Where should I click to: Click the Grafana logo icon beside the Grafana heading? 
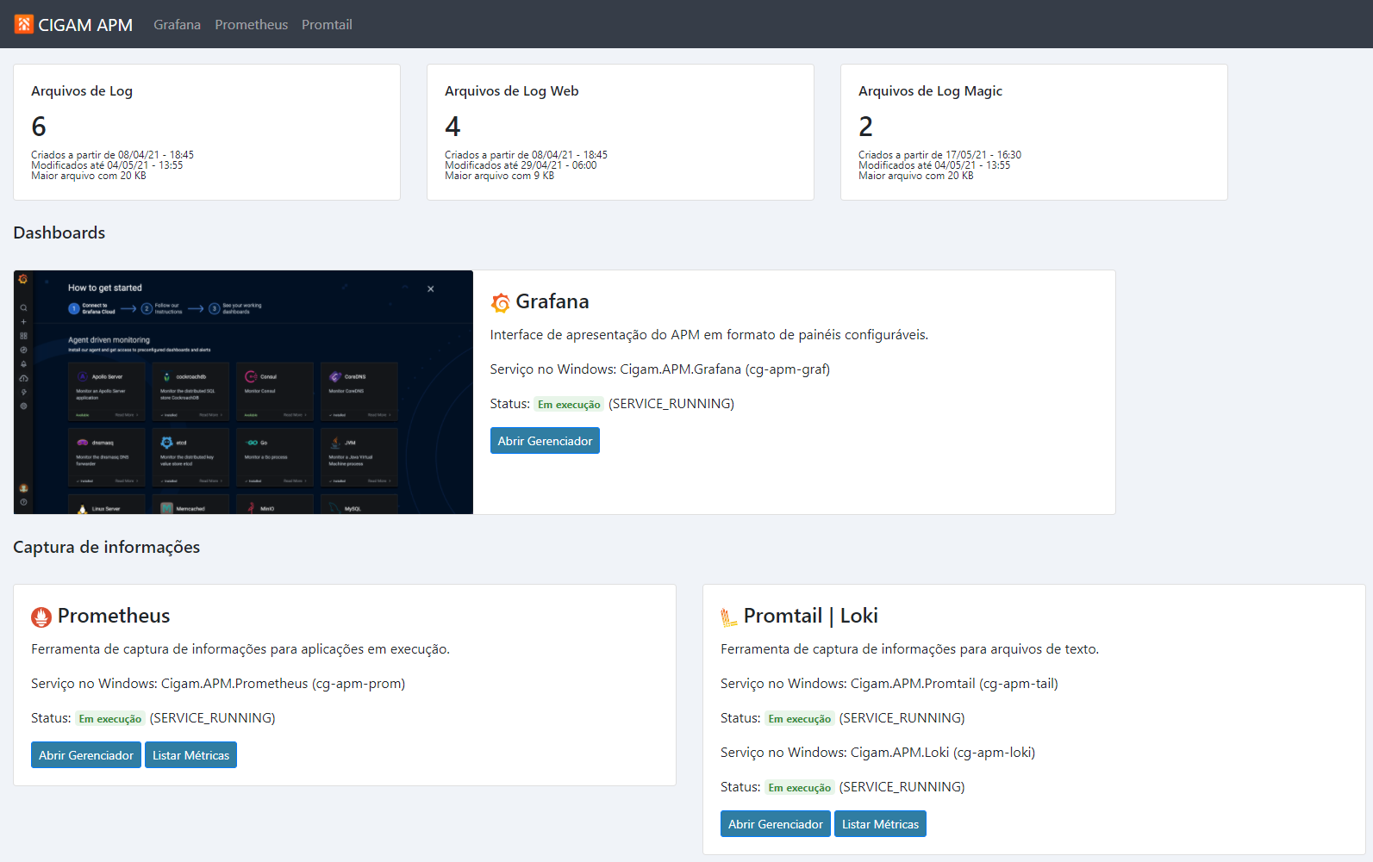point(500,302)
